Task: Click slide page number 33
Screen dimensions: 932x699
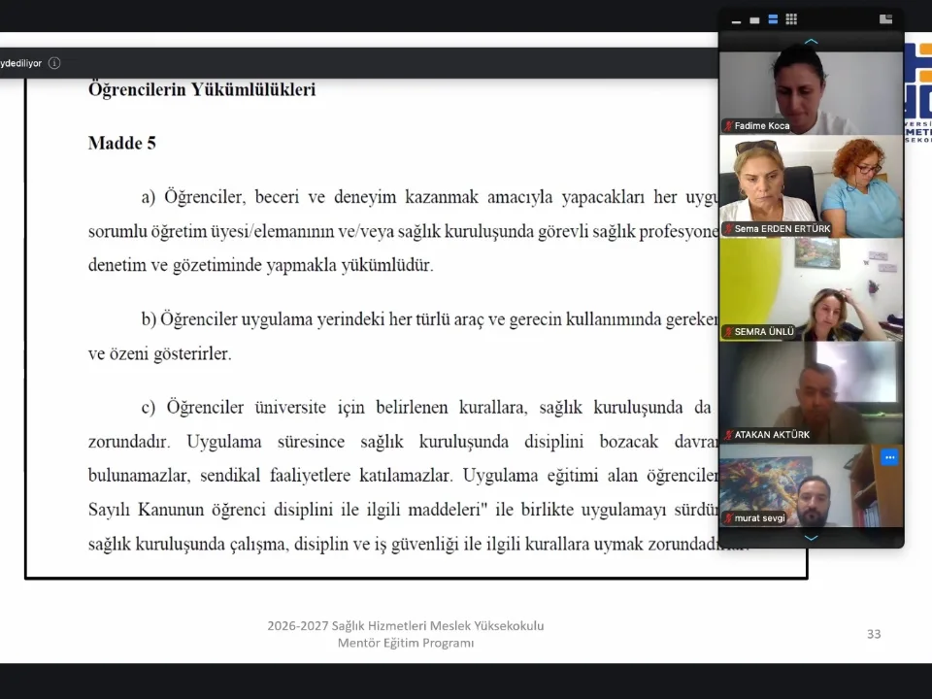Action: (874, 634)
